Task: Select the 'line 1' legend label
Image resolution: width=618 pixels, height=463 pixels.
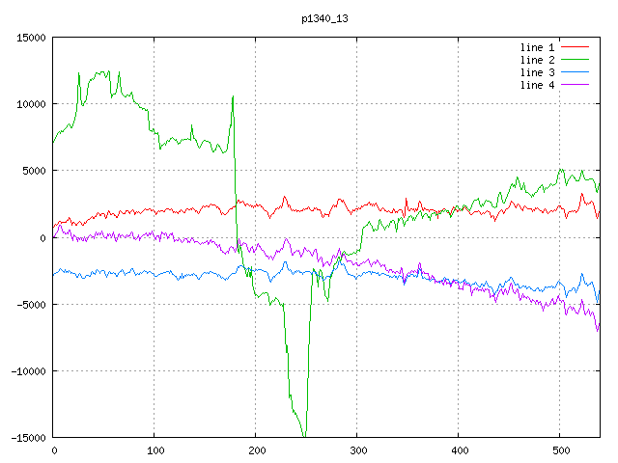Action: pos(537,47)
